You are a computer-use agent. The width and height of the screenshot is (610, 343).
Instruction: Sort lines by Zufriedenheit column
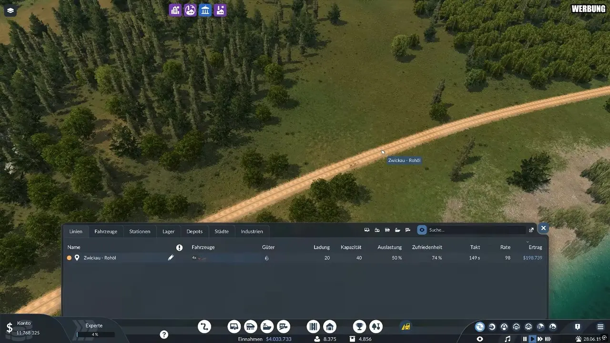[427, 247]
